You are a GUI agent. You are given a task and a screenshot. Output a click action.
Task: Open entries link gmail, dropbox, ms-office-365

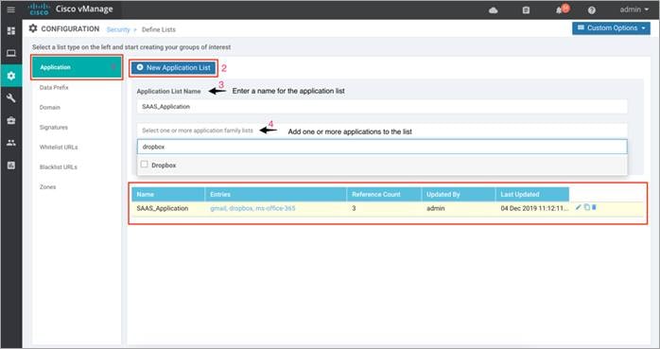[x=252, y=208]
